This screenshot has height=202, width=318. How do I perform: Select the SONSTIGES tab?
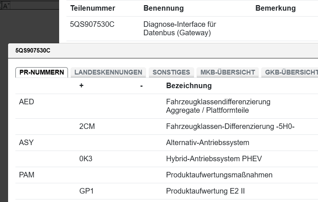pyautogui.click(x=171, y=72)
